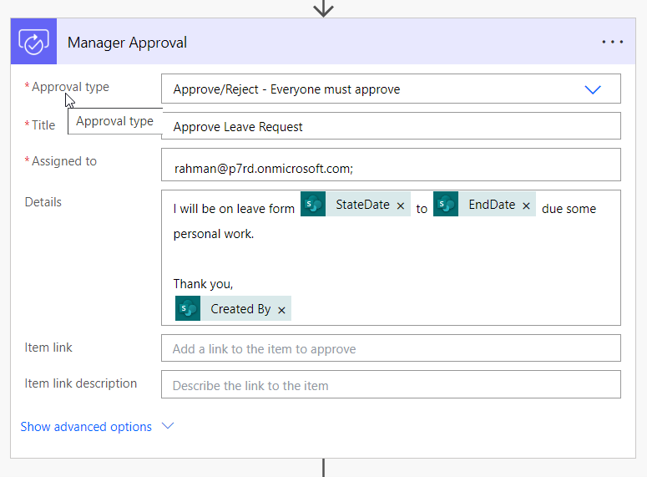
Task: Click the Title field with Approve Leave Request
Action: coord(390,127)
